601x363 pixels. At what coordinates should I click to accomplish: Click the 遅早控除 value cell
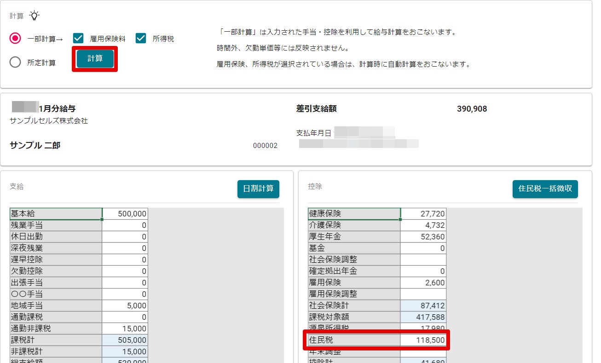point(125,260)
